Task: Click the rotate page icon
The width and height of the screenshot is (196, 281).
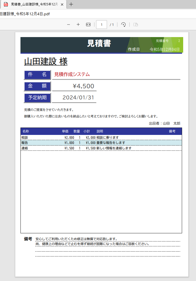Action: tap(123, 25)
